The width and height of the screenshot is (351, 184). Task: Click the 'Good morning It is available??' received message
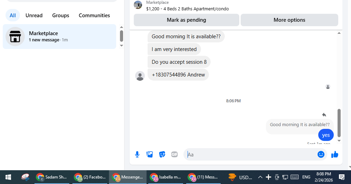click(186, 37)
